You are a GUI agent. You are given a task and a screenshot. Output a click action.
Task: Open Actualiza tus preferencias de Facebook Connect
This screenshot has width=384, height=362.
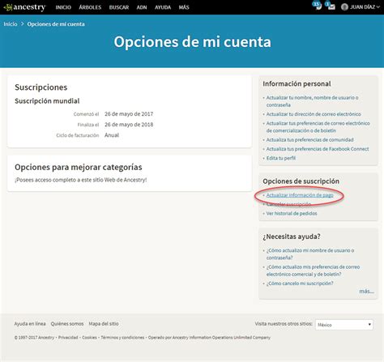(x=318, y=149)
